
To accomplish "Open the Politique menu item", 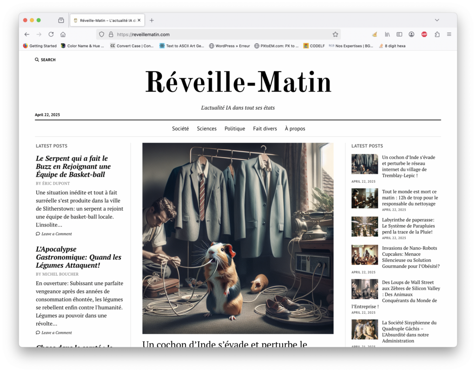I will pos(235,128).
